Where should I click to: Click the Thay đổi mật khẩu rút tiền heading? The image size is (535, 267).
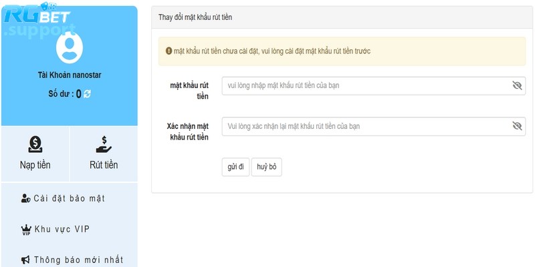(195, 17)
